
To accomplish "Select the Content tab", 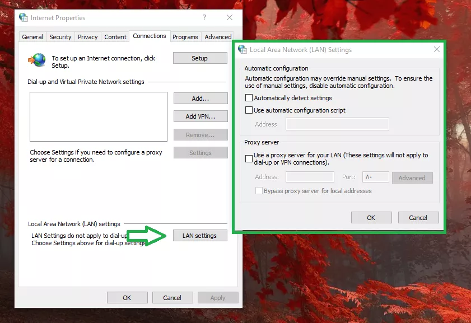I will (x=115, y=37).
